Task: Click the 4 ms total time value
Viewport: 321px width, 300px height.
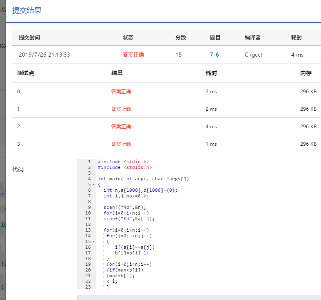Action: point(297,55)
